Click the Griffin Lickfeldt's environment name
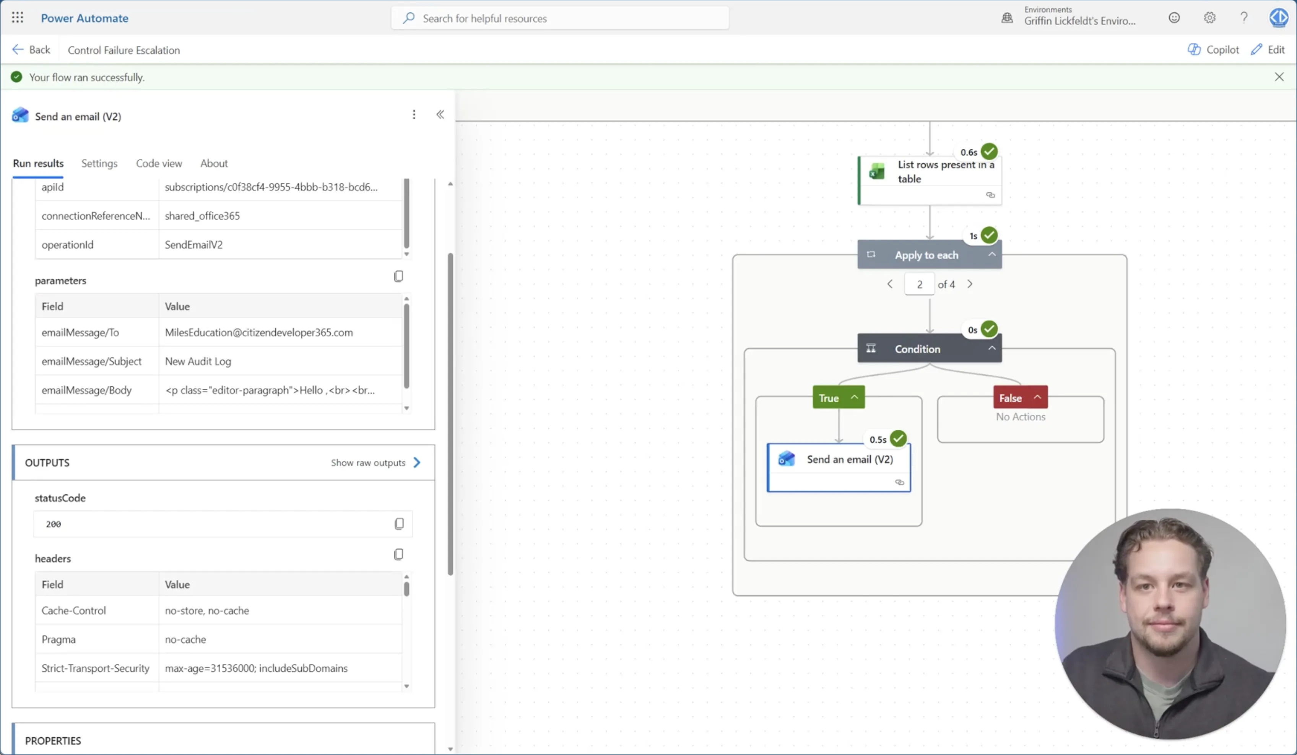 [x=1080, y=21]
